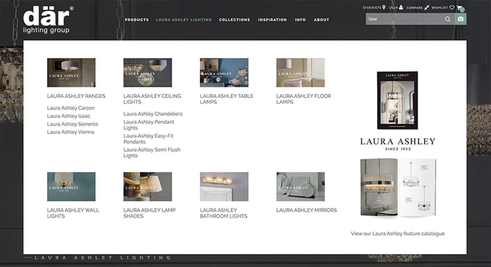Open the Laura Ashley Carson range link

pyautogui.click(x=71, y=108)
